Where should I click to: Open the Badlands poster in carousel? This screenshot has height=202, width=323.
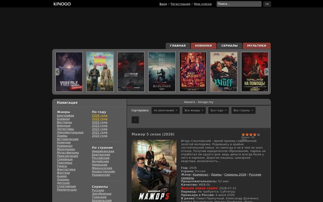162,72
